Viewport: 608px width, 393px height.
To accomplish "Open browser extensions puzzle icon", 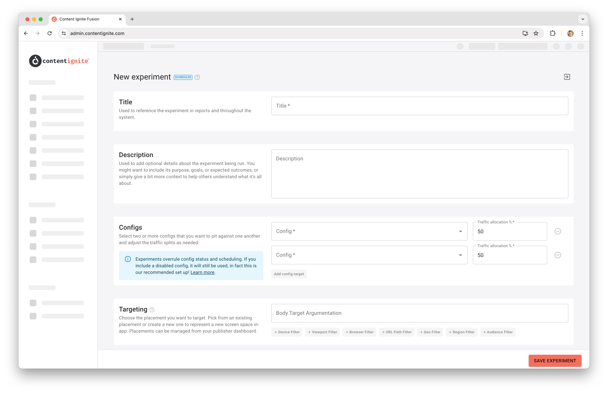I will click(552, 33).
